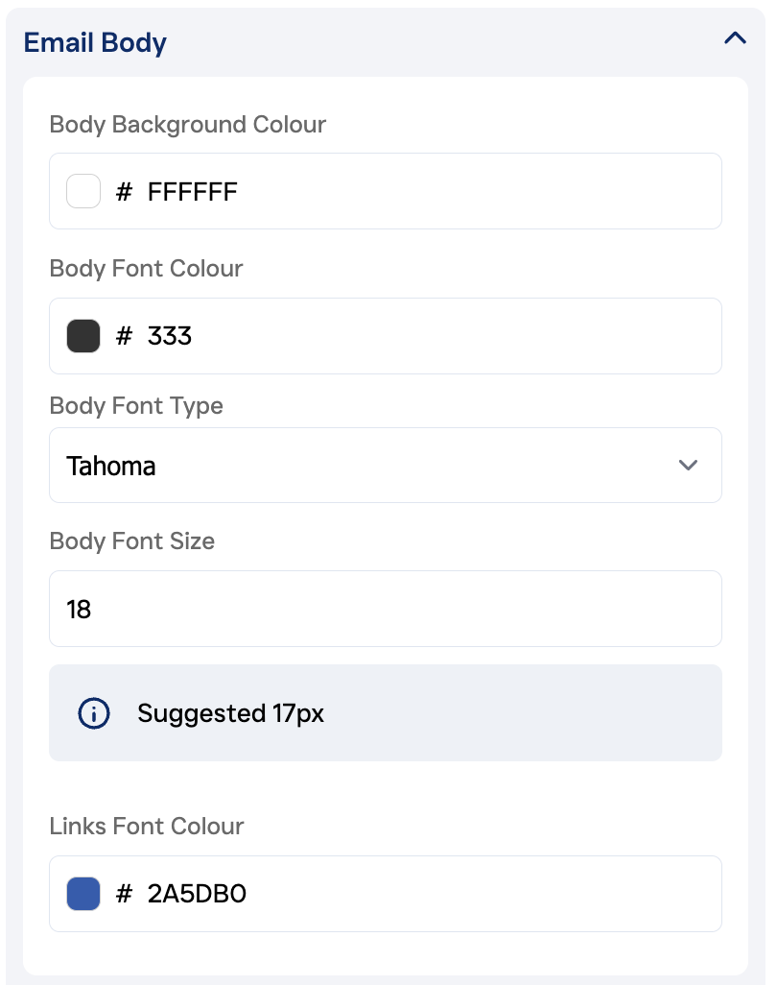Click the Body Font Type label
The image size is (777, 985).
[x=136, y=406]
